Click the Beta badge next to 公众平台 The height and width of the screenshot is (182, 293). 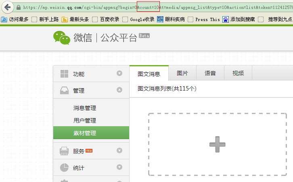tap(144, 36)
